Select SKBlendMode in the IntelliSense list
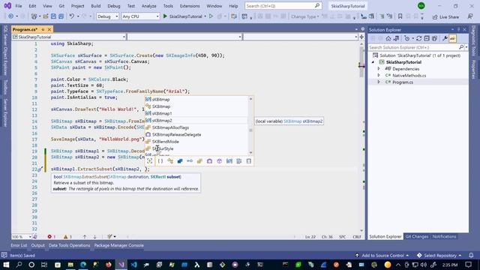Viewport: 480px width, 270px height. coord(196,142)
